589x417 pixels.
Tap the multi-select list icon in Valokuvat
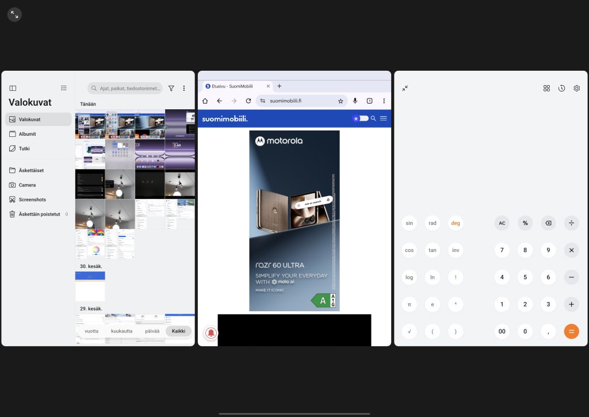point(64,88)
